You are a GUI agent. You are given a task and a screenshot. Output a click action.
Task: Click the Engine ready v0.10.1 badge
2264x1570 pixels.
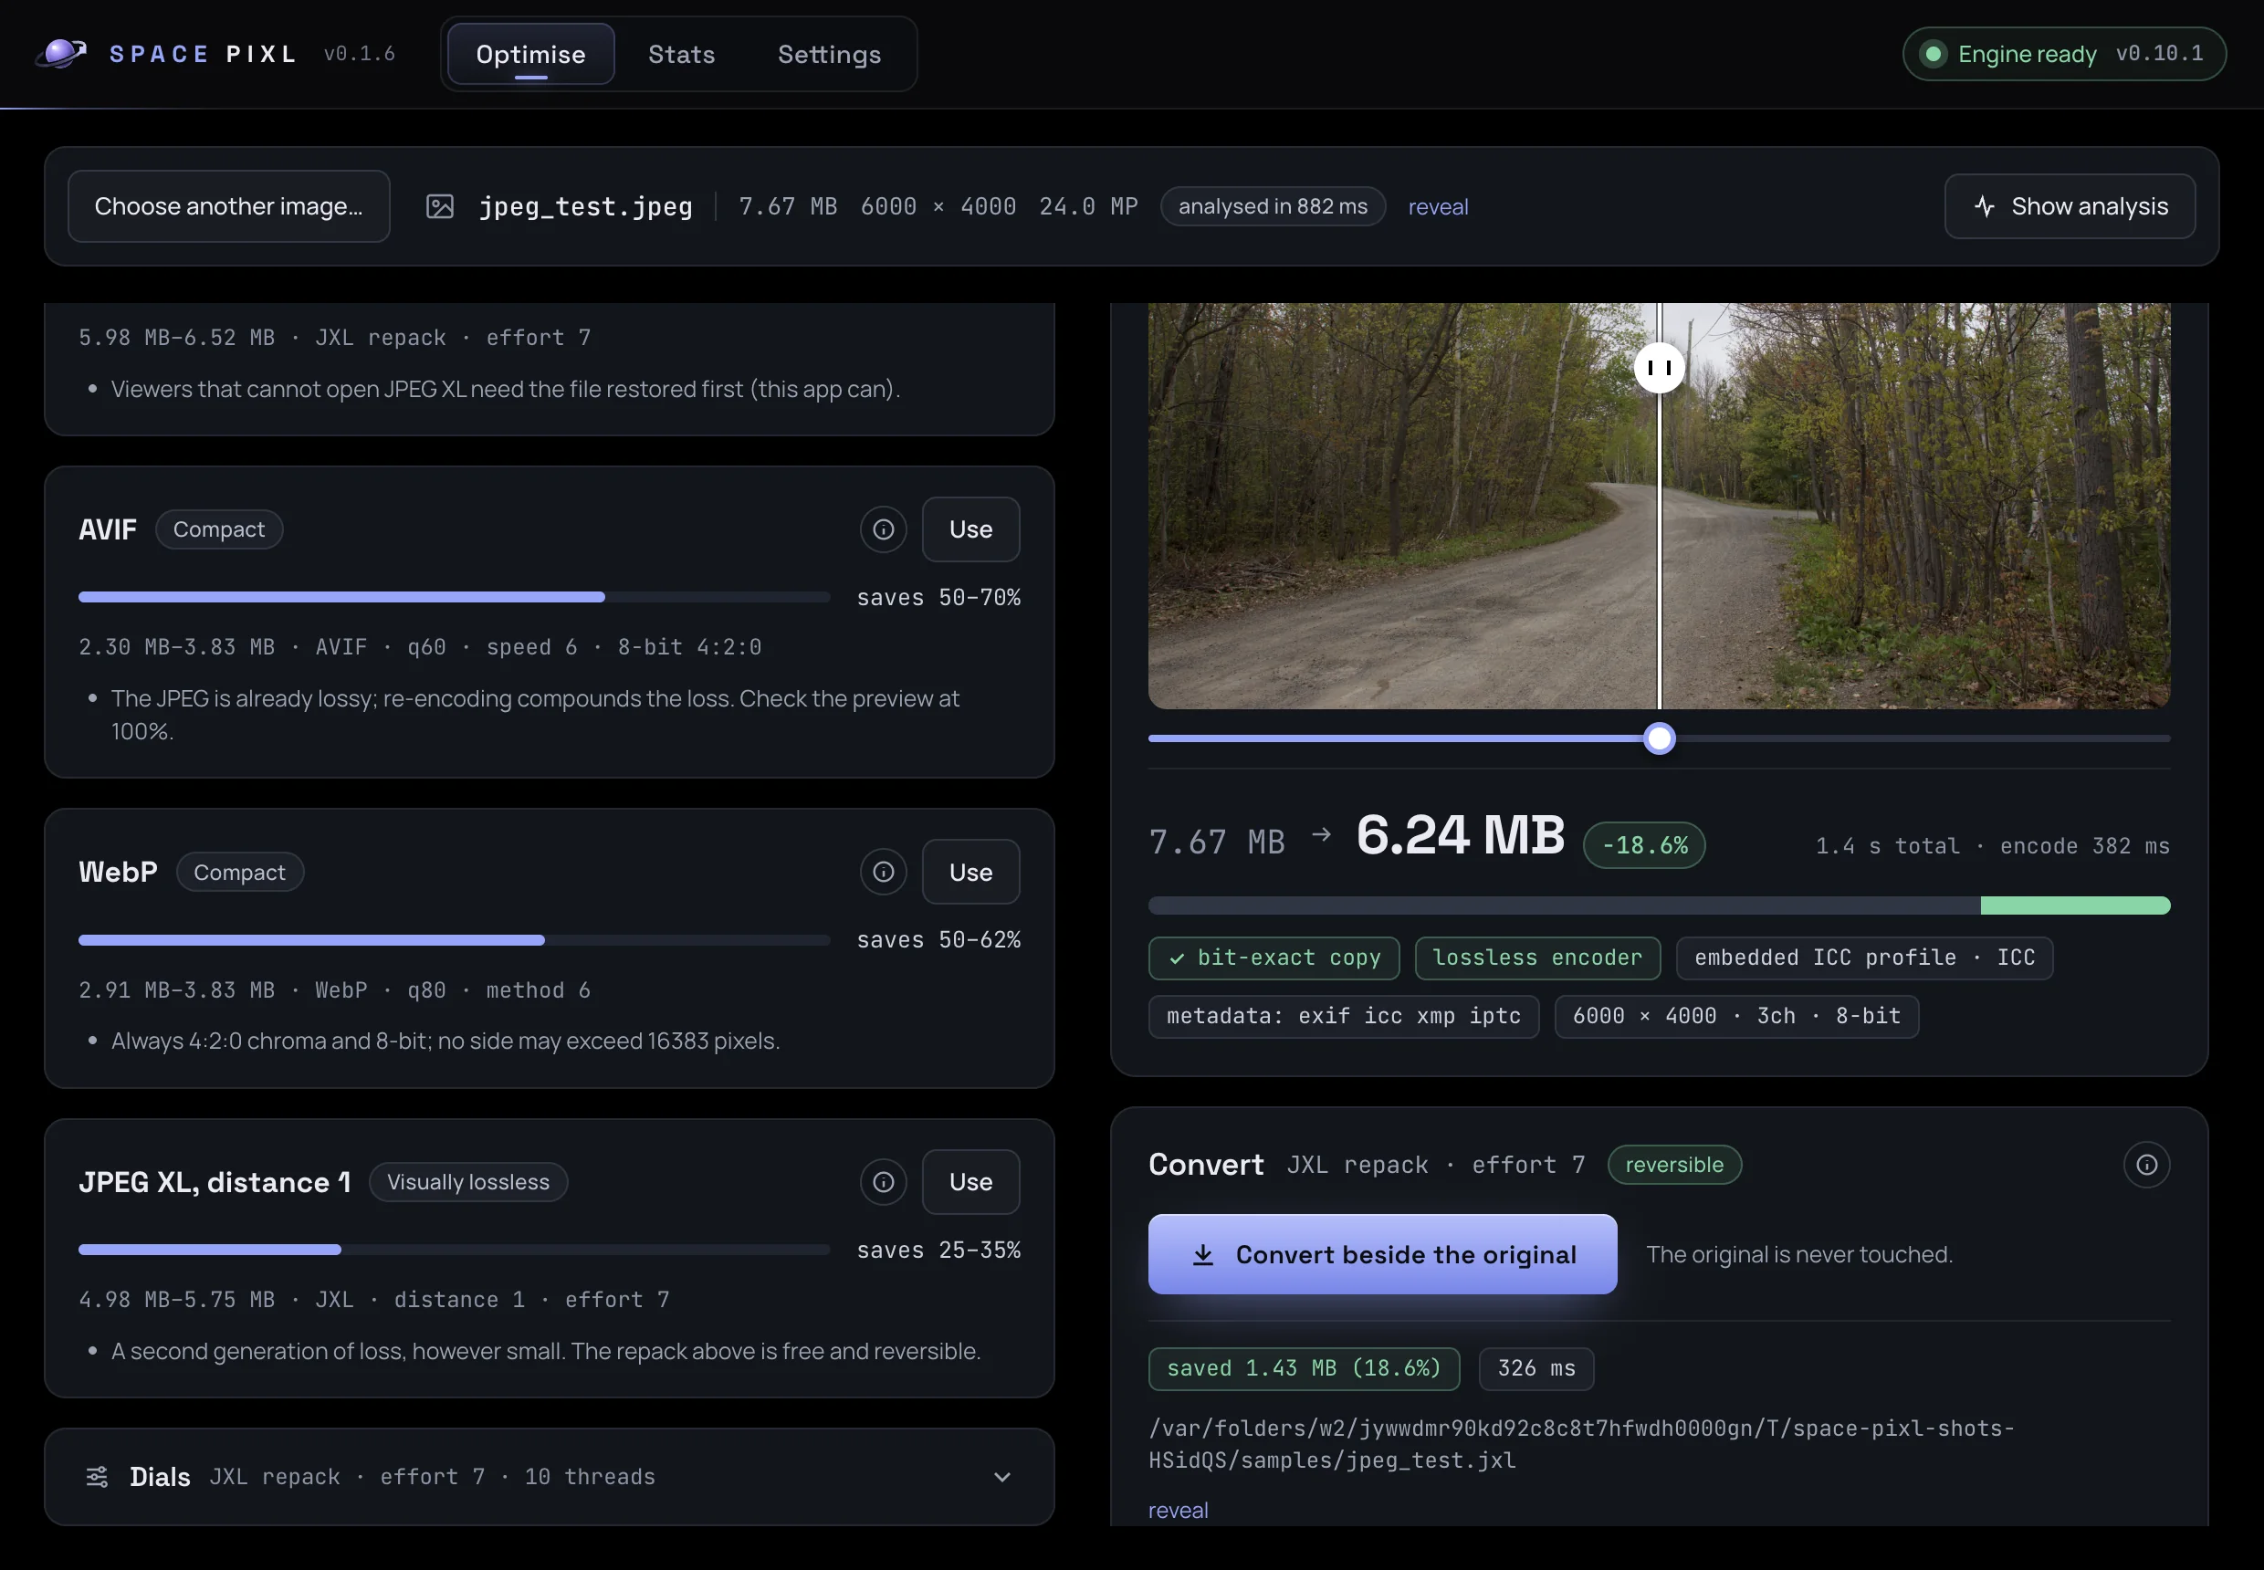pyautogui.click(x=2063, y=54)
